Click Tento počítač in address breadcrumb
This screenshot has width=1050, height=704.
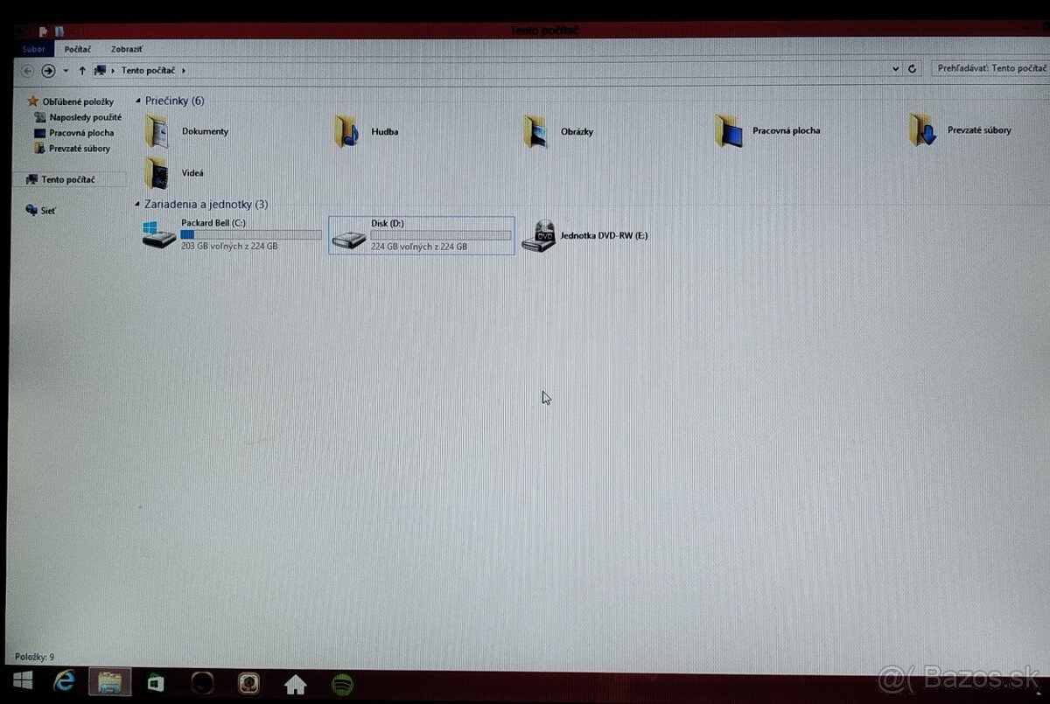(x=150, y=70)
